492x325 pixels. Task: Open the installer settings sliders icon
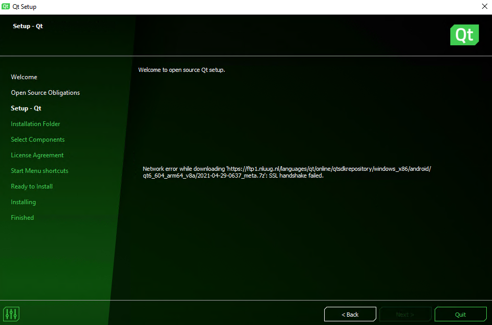[11, 314]
